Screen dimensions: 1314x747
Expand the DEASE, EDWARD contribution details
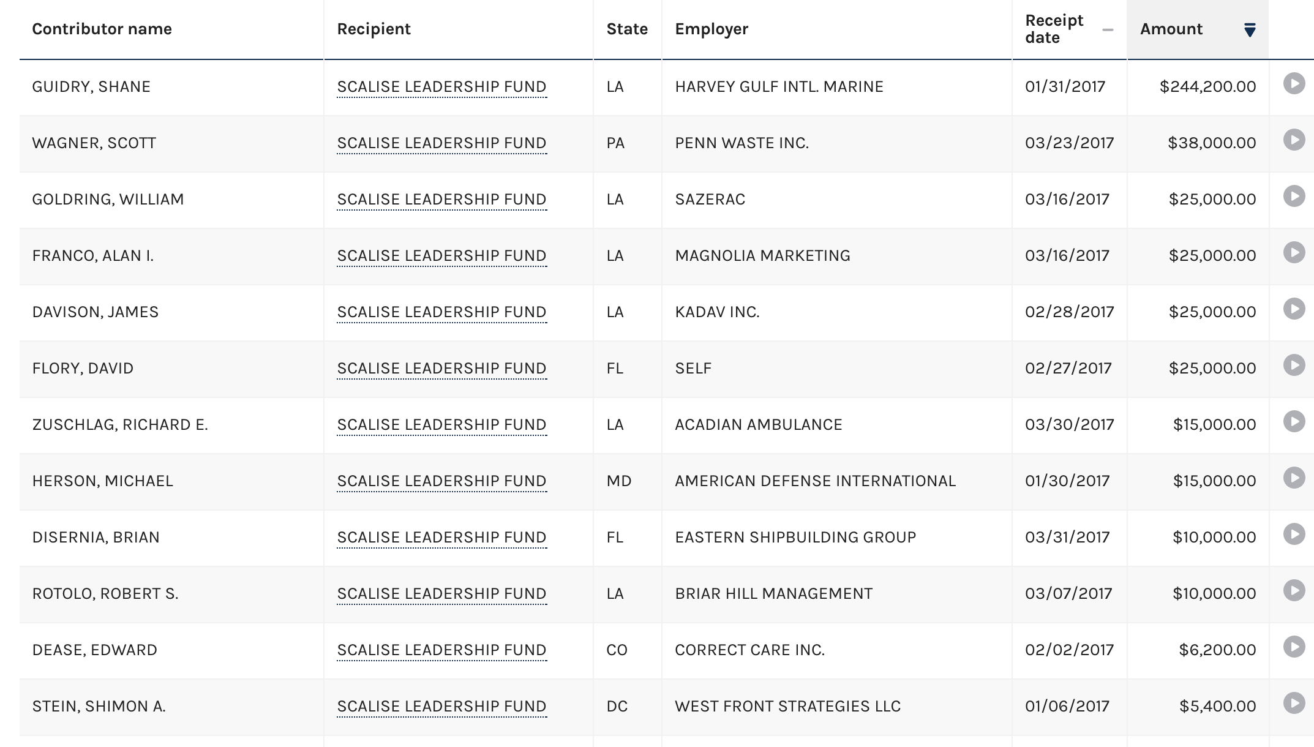(1294, 647)
